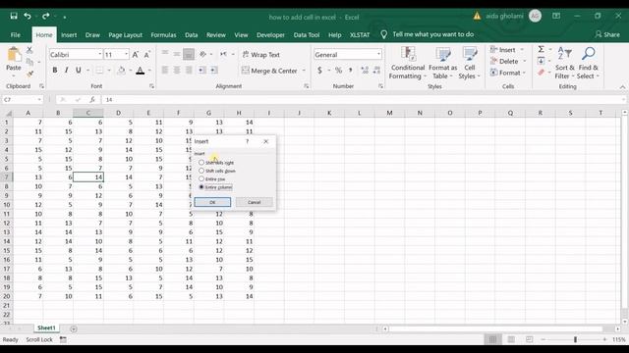629x353 pixels.
Task: Click Merge & Center
Action: (x=269, y=71)
